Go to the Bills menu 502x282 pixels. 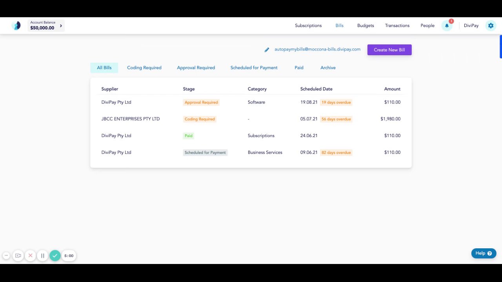pos(339,25)
